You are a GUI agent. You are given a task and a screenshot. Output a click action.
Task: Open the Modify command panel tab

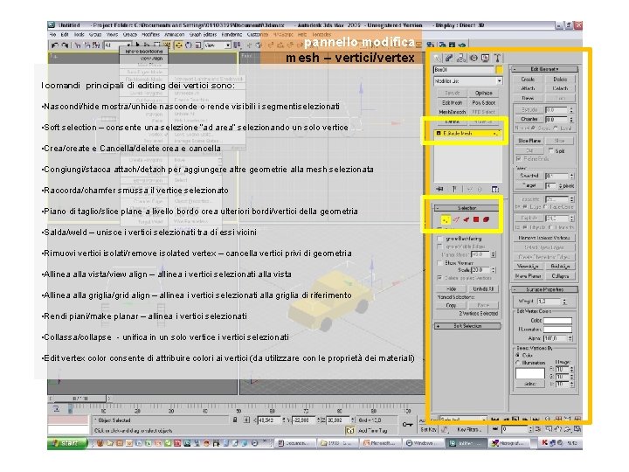click(449, 59)
